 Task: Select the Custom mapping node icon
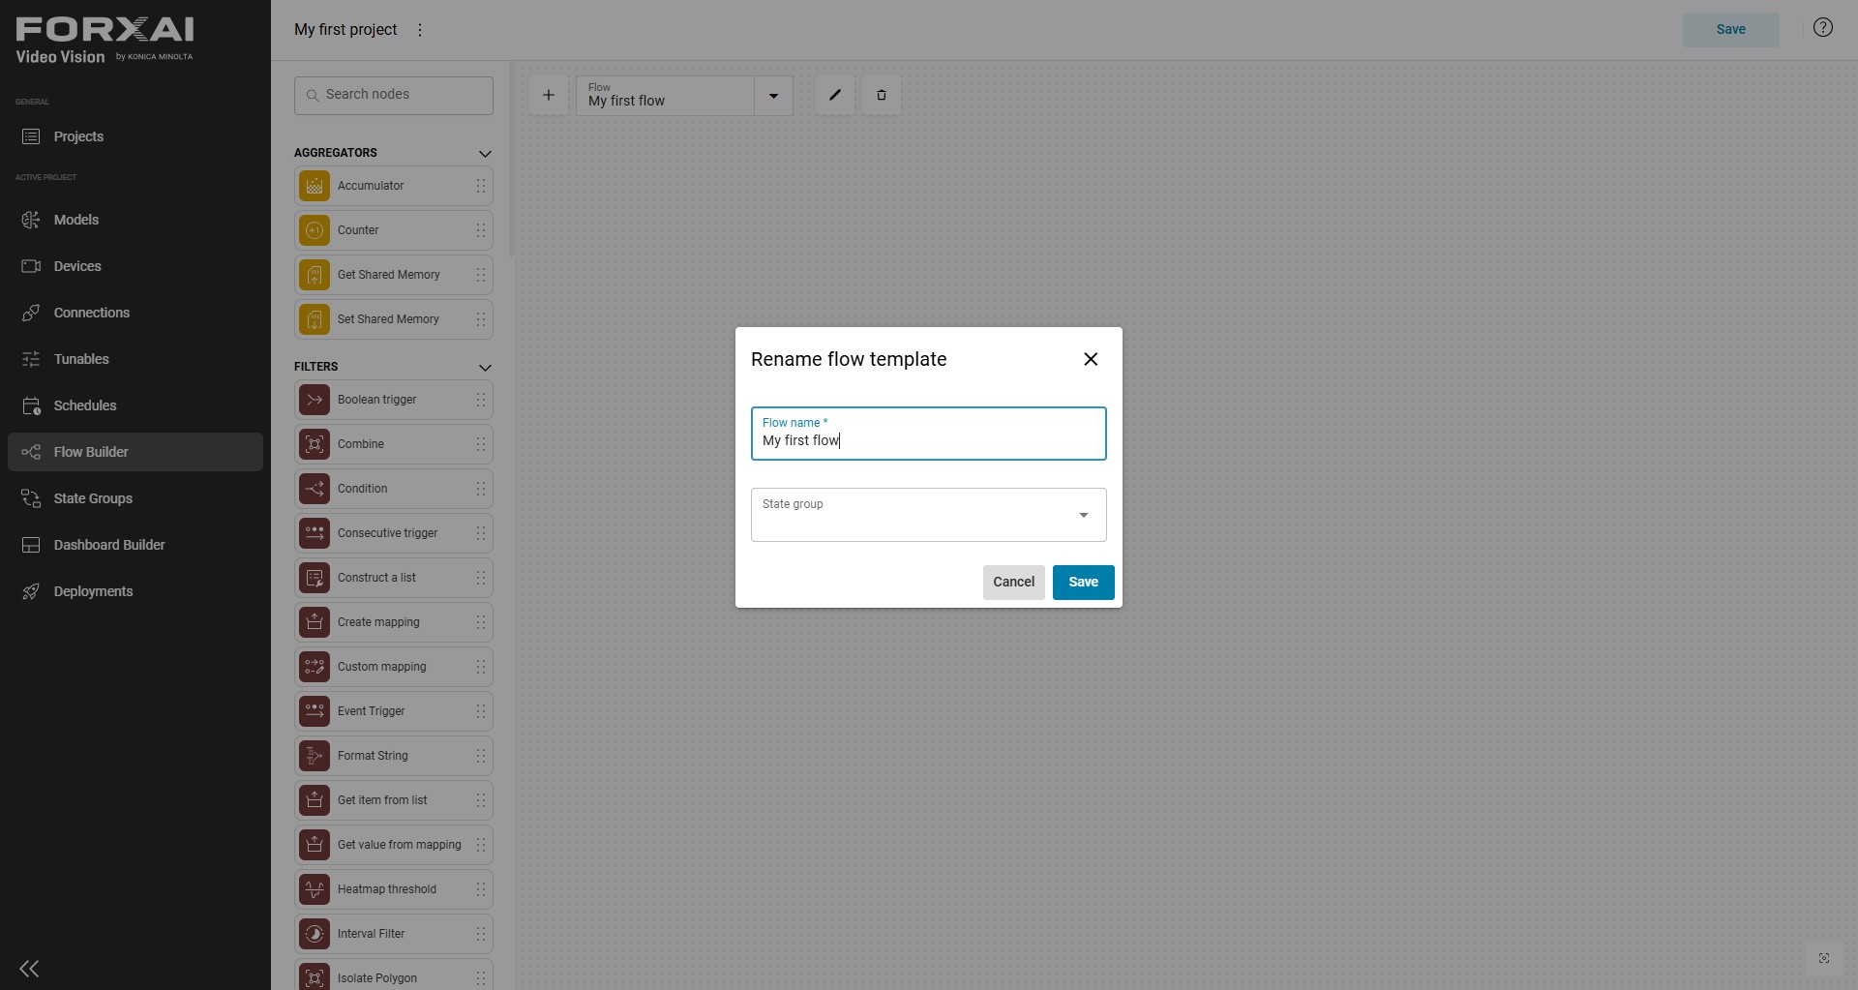(x=315, y=667)
